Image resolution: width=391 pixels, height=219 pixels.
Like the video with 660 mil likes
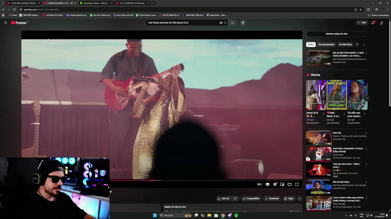point(223,199)
